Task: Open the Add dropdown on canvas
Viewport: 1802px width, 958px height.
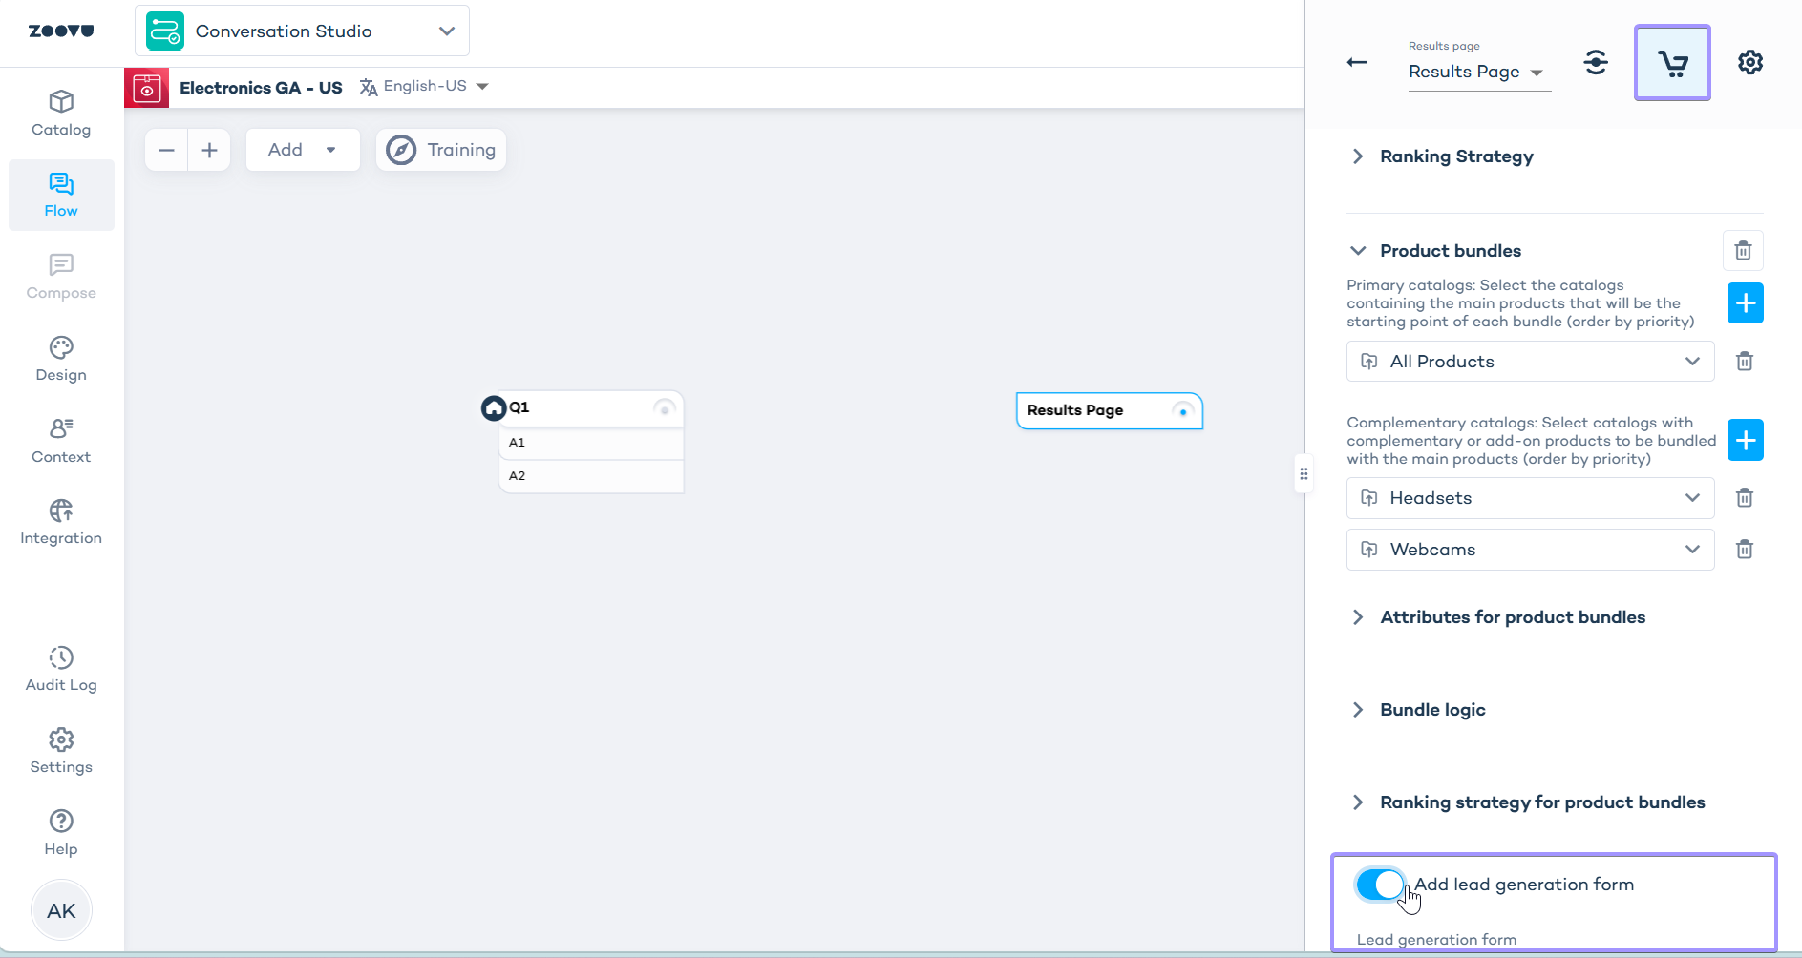Action: tap(303, 150)
